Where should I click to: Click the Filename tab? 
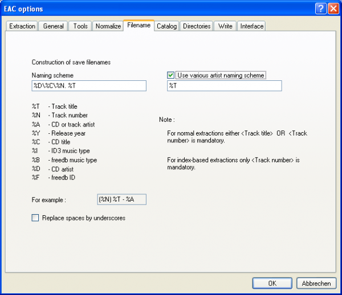[139, 26]
